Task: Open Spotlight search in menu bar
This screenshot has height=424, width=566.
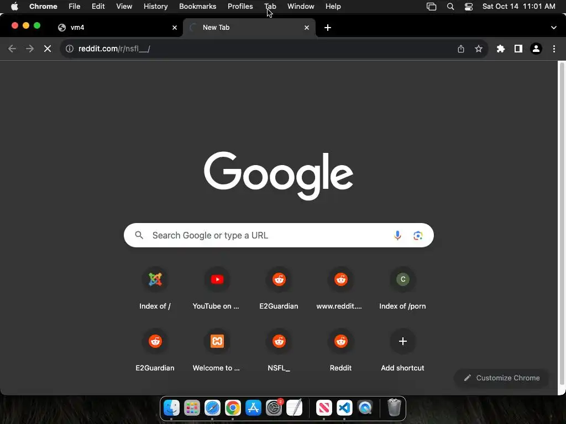Action: point(450,7)
